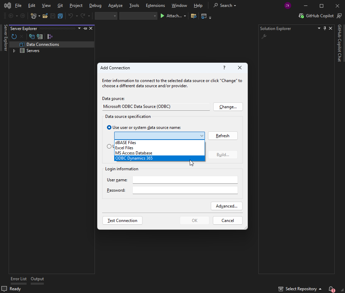This screenshot has height=293, width=345.
Task: Click the Refresh icon in Server Explorer toolbar
Action: click(x=14, y=37)
